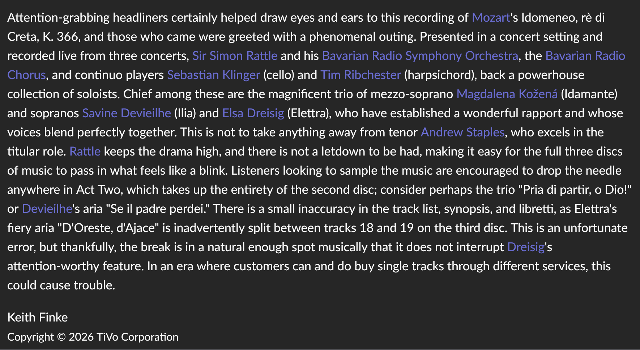Follow the Sebastian Klinger link
This screenshot has height=350, width=640.
(213, 75)
